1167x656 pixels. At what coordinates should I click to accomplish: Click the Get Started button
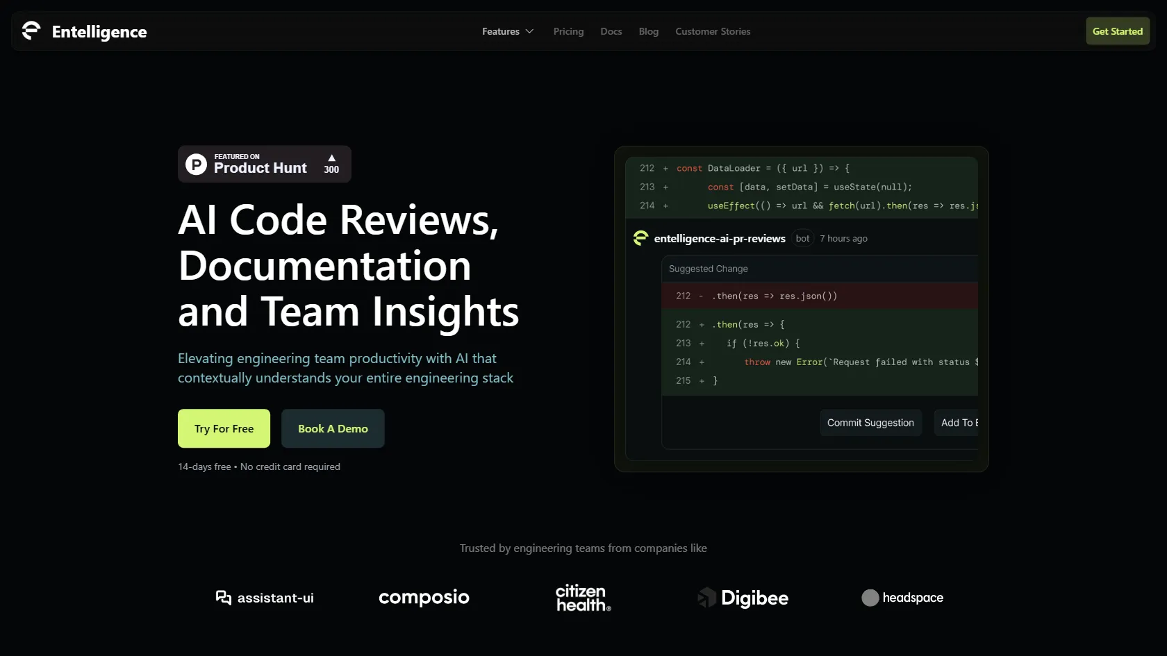click(1118, 31)
